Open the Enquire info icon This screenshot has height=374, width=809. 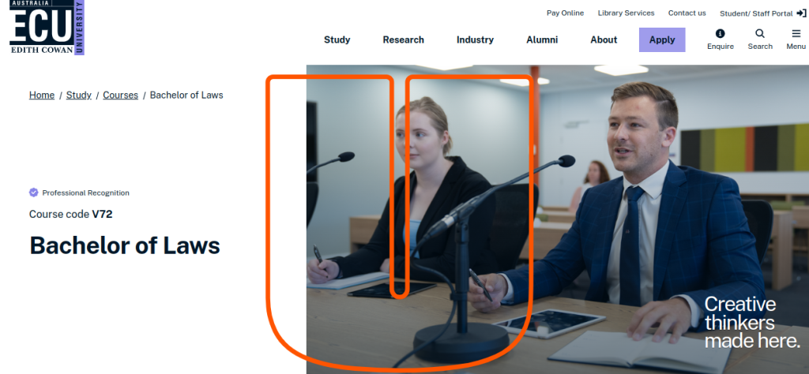coord(720,34)
